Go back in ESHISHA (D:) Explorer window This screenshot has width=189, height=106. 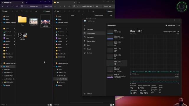[x=3, y=6]
